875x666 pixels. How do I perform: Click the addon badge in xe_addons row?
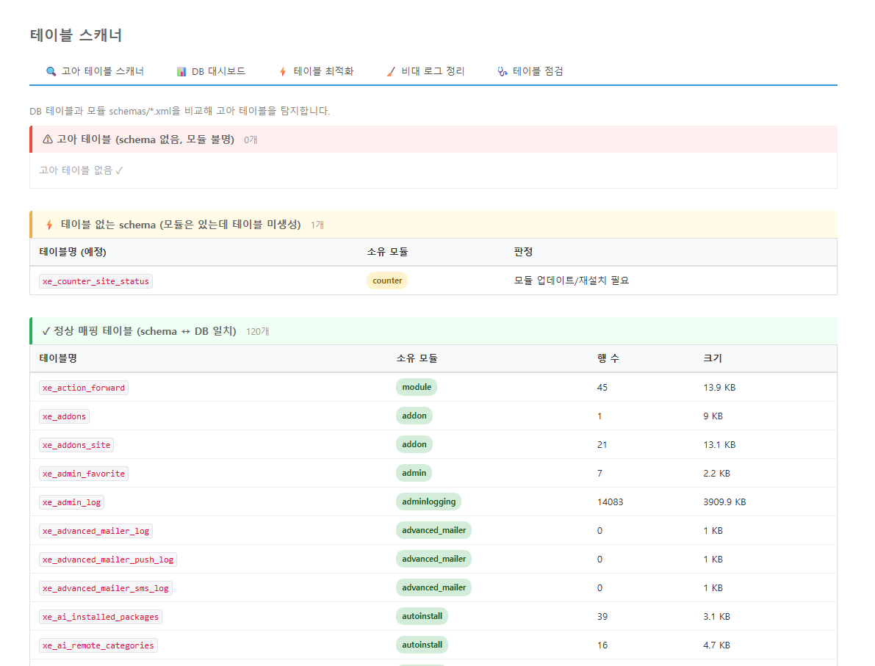[414, 416]
